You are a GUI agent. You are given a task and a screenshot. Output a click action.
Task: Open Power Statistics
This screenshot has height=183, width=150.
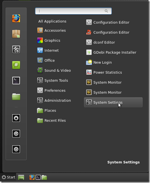coord(113,72)
